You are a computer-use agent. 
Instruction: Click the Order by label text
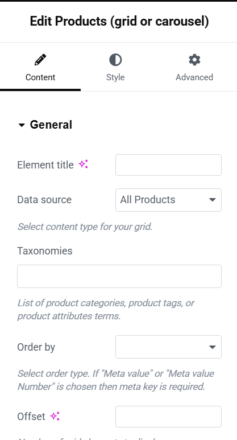36,347
